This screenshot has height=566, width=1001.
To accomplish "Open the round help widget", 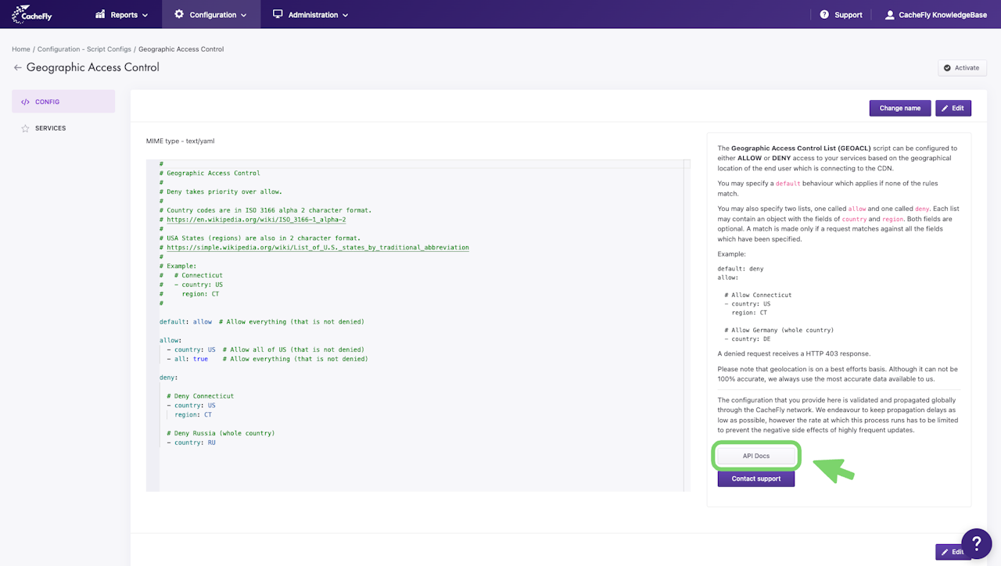I will click(x=976, y=543).
